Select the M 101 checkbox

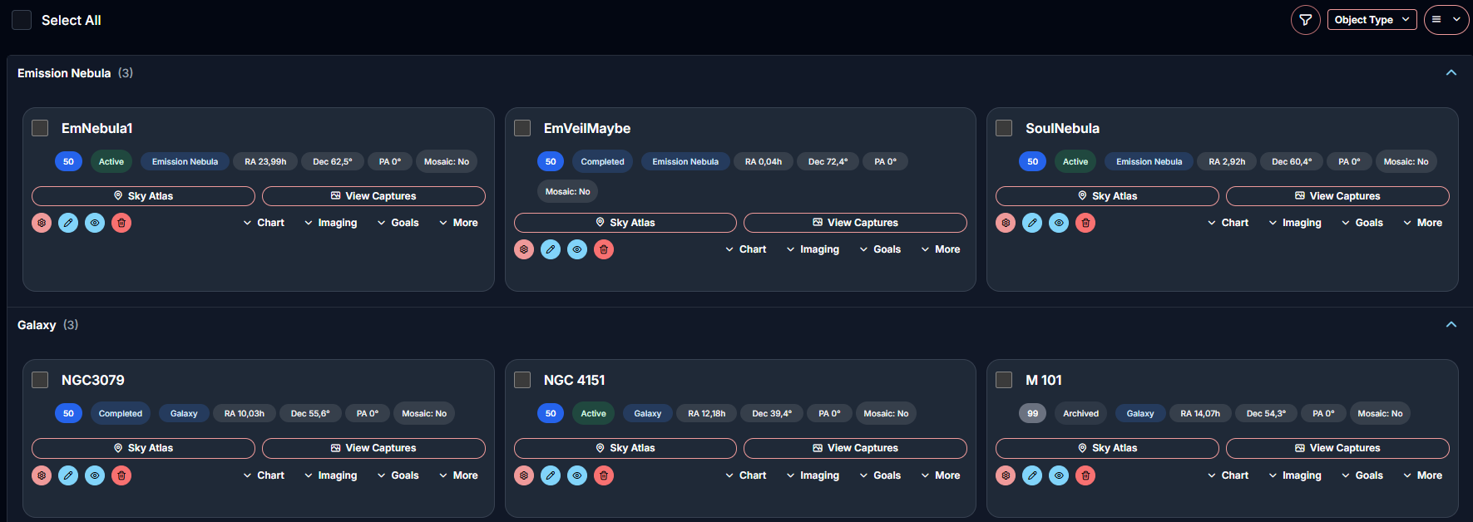[x=1004, y=380]
